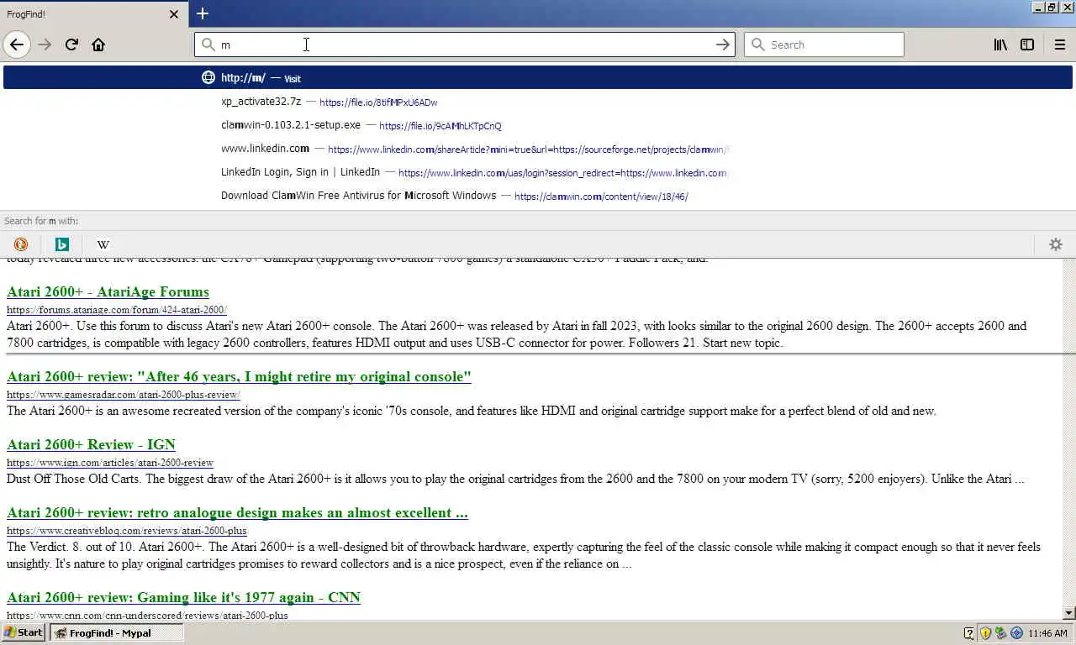Open the hamburger application menu
1076x645 pixels.
(x=1060, y=45)
